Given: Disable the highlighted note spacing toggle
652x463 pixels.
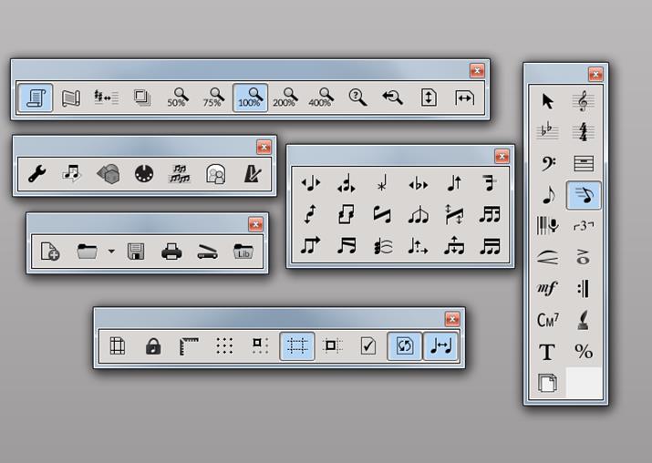Looking at the screenshot, I should (441, 346).
